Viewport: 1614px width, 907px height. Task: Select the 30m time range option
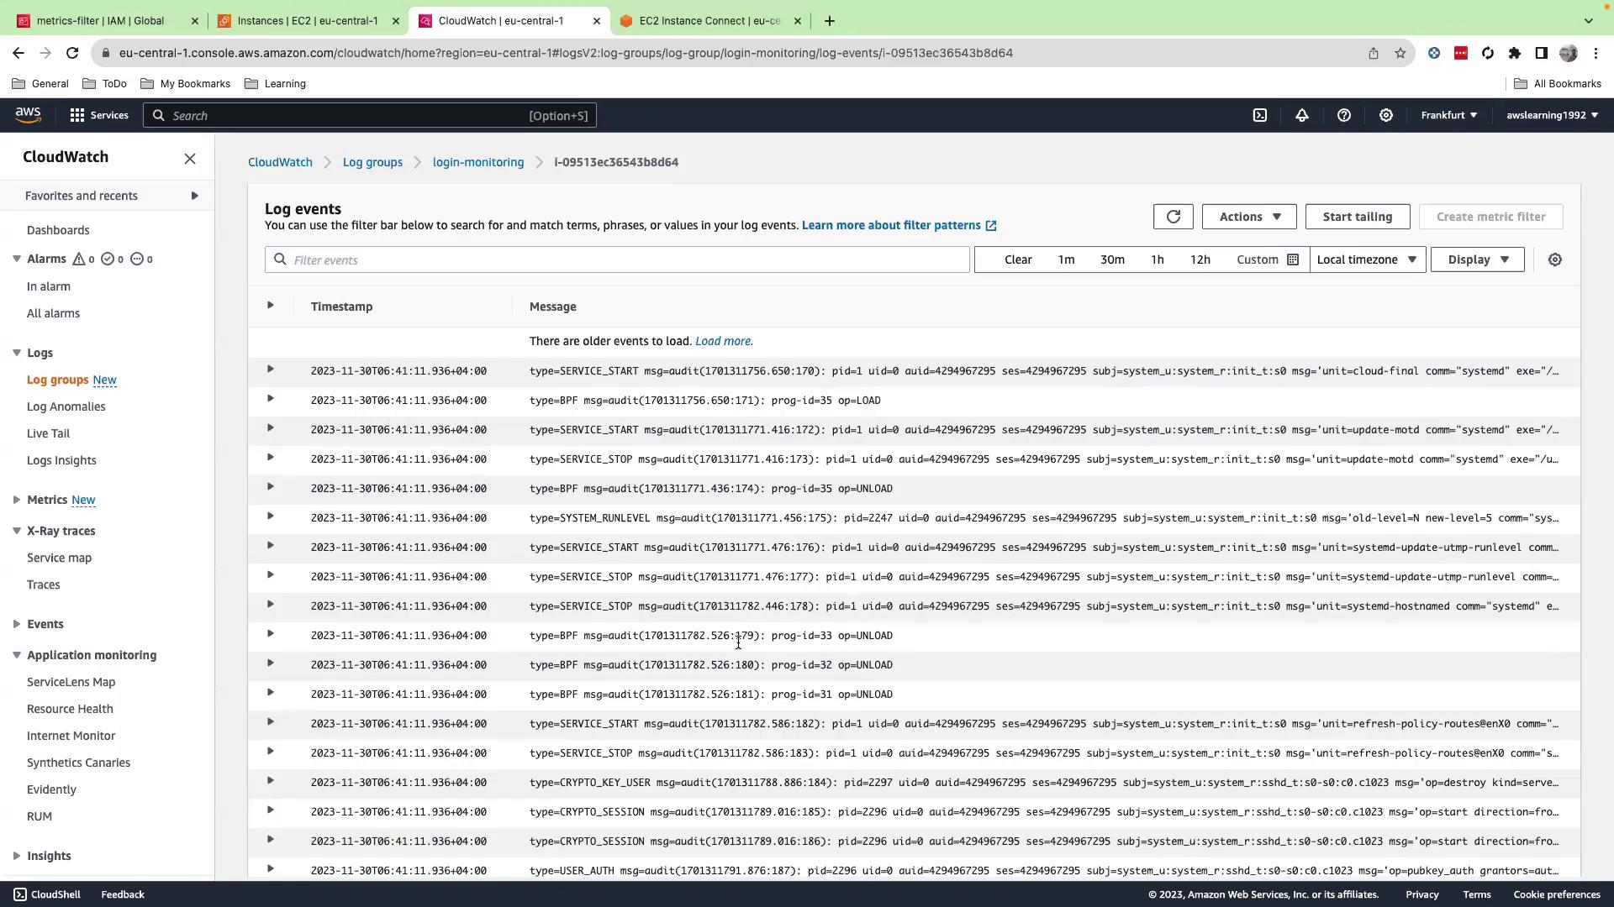[1111, 260]
